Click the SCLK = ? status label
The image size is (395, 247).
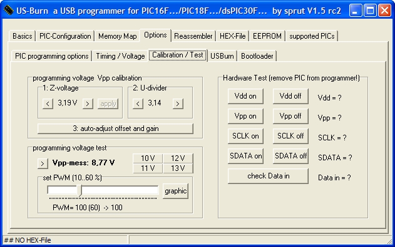click(332, 138)
